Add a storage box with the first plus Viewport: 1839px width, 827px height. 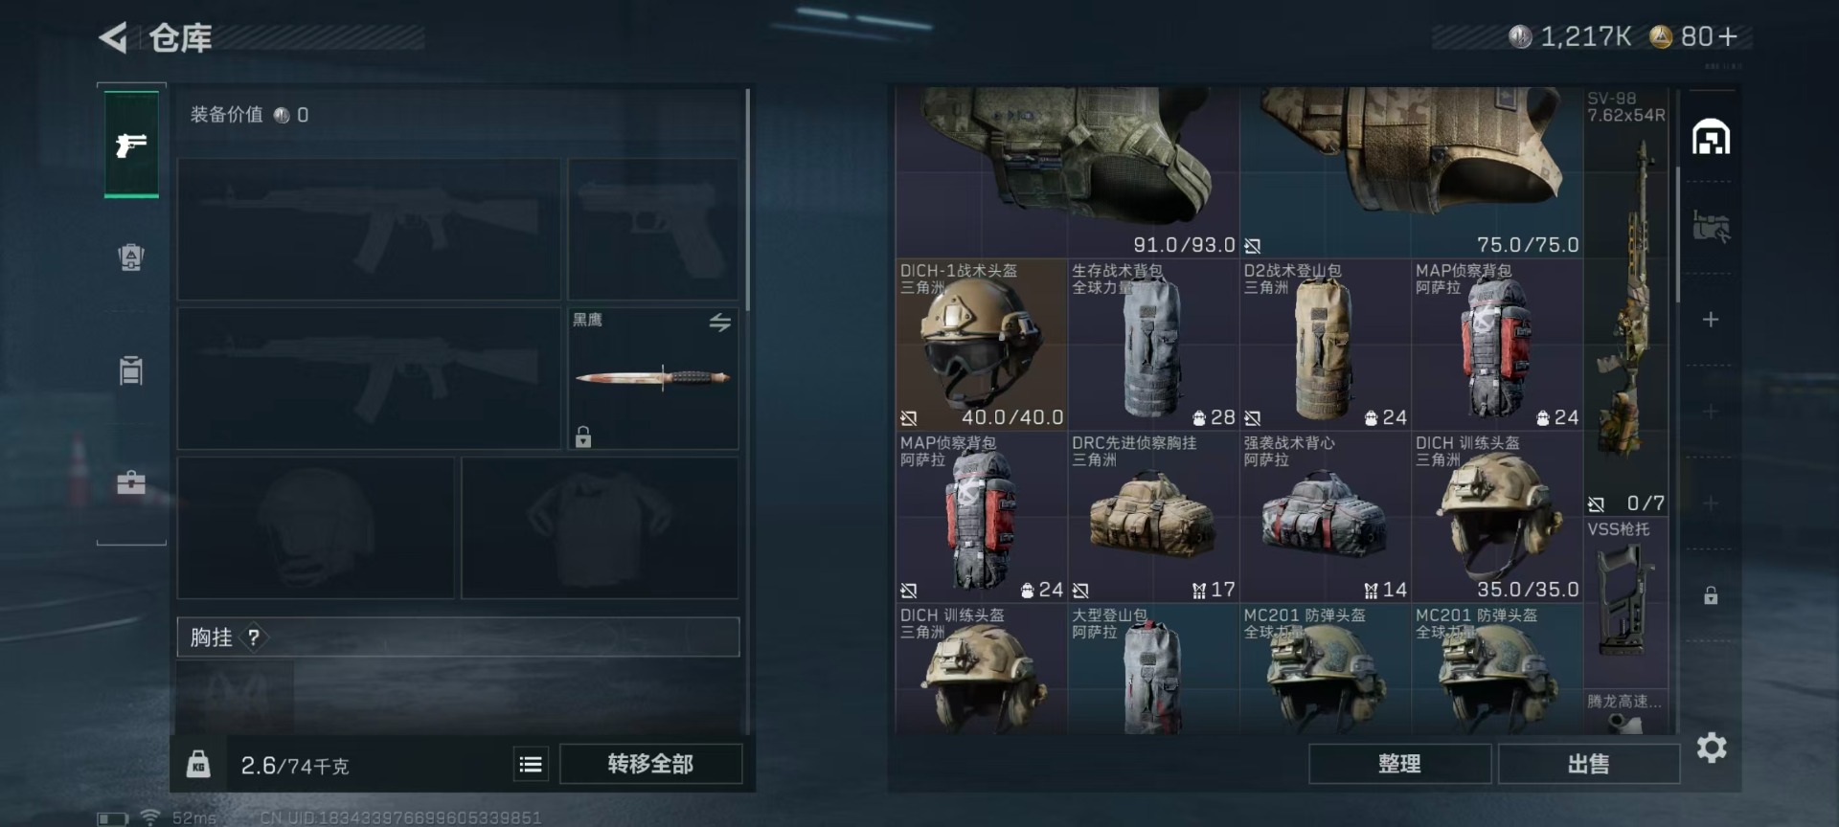[x=1711, y=320]
